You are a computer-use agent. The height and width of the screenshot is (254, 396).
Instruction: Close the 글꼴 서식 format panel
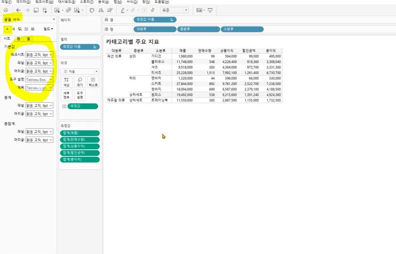(53, 19)
